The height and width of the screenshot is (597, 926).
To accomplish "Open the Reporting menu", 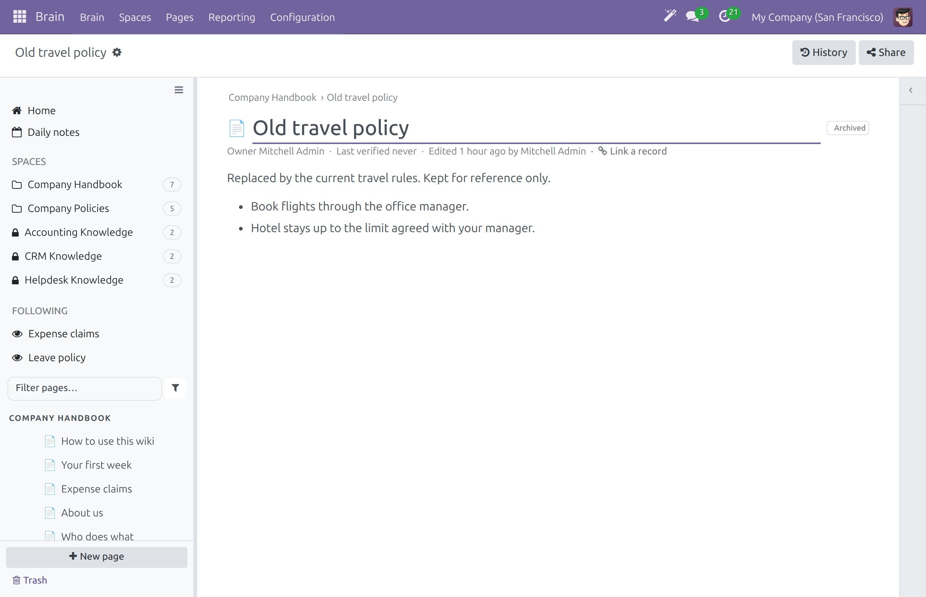I will 232,17.
